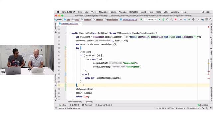Run the Server configuration with the play icon
Screen dimensions: 213x120
tap(159, 19)
